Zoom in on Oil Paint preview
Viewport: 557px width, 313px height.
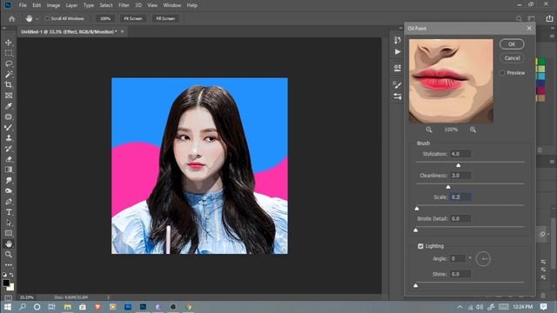[x=473, y=130]
